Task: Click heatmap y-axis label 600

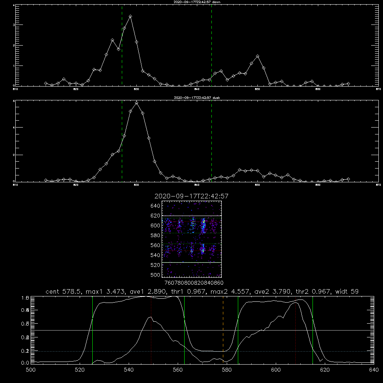Action: 155,226
